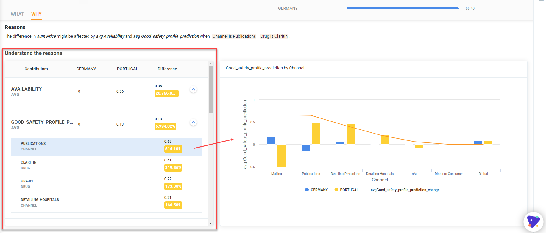Click the -55.40 value label at top

(469, 9)
